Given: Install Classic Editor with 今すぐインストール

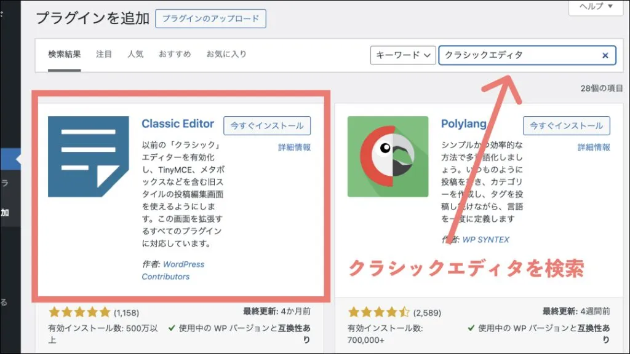Looking at the screenshot, I should click(267, 125).
